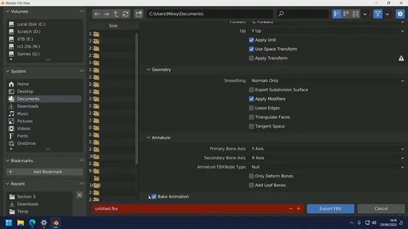Enable Tangent Space option
The height and width of the screenshot is (229, 408).
[x=251, y=126]
